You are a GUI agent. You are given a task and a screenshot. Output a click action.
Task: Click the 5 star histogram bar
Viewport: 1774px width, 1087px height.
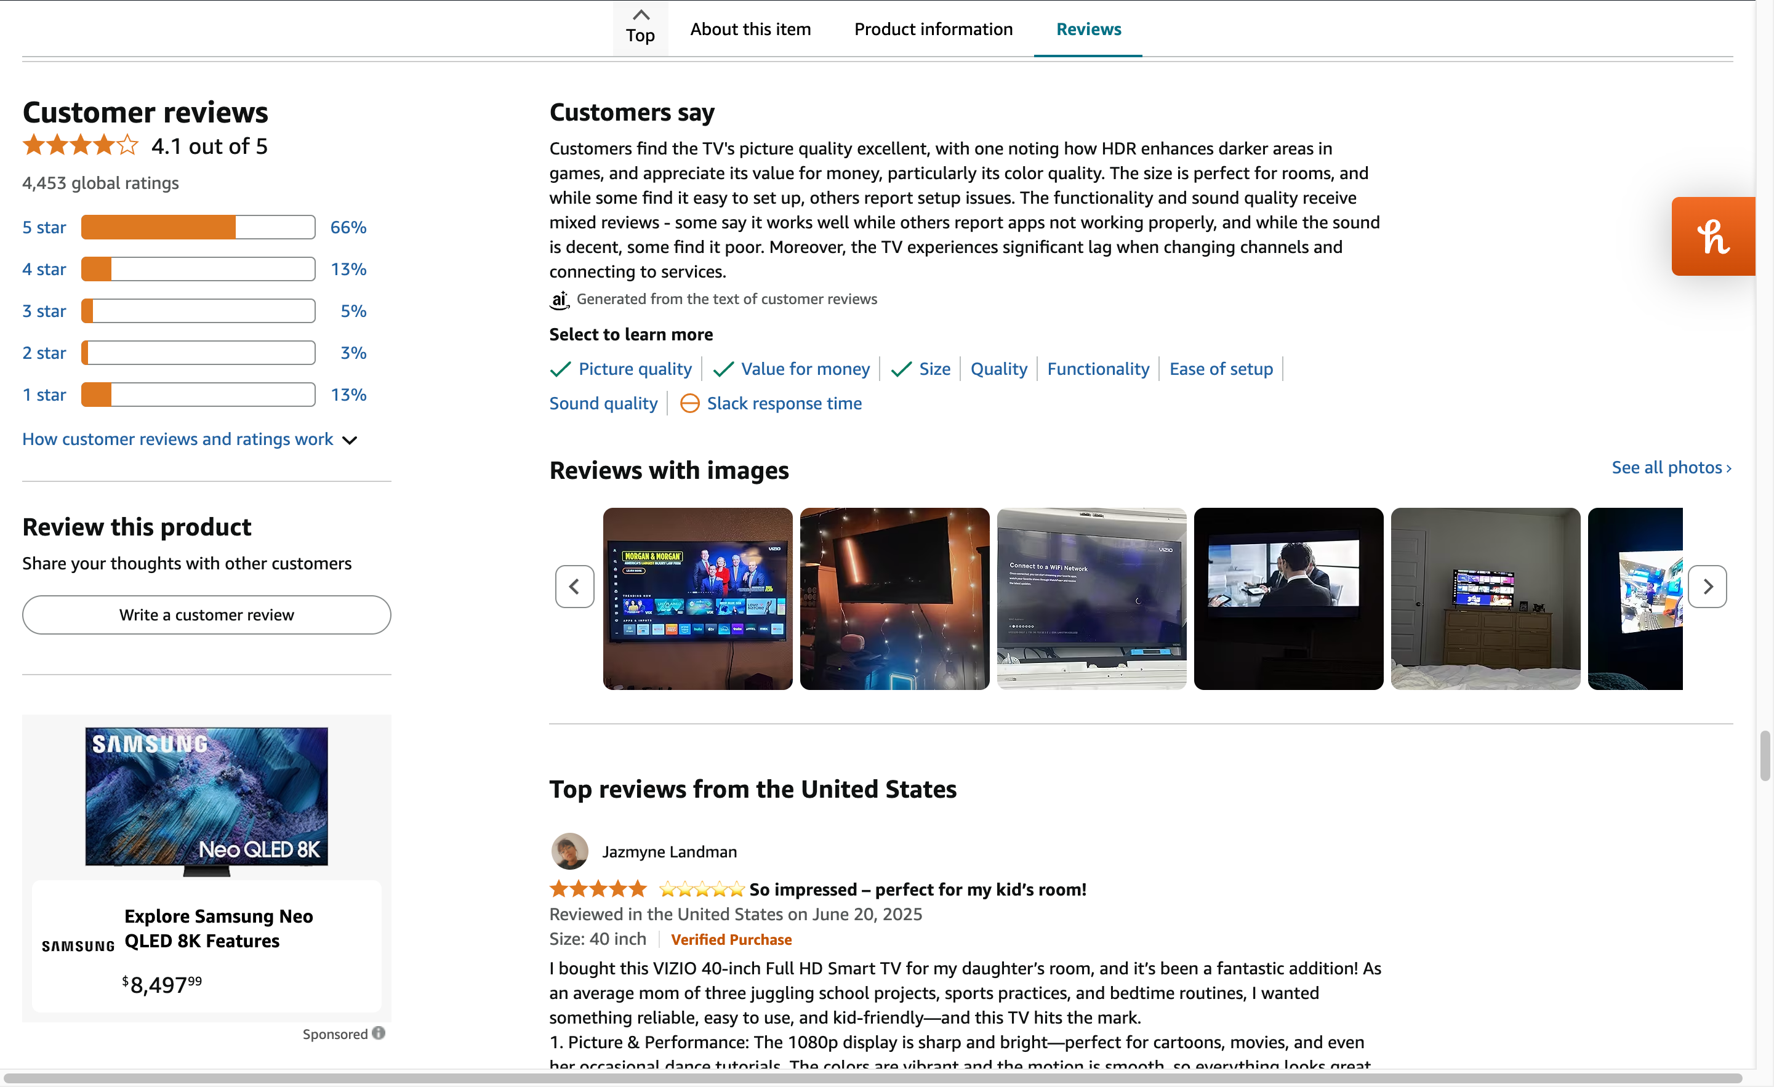(198, 227)
